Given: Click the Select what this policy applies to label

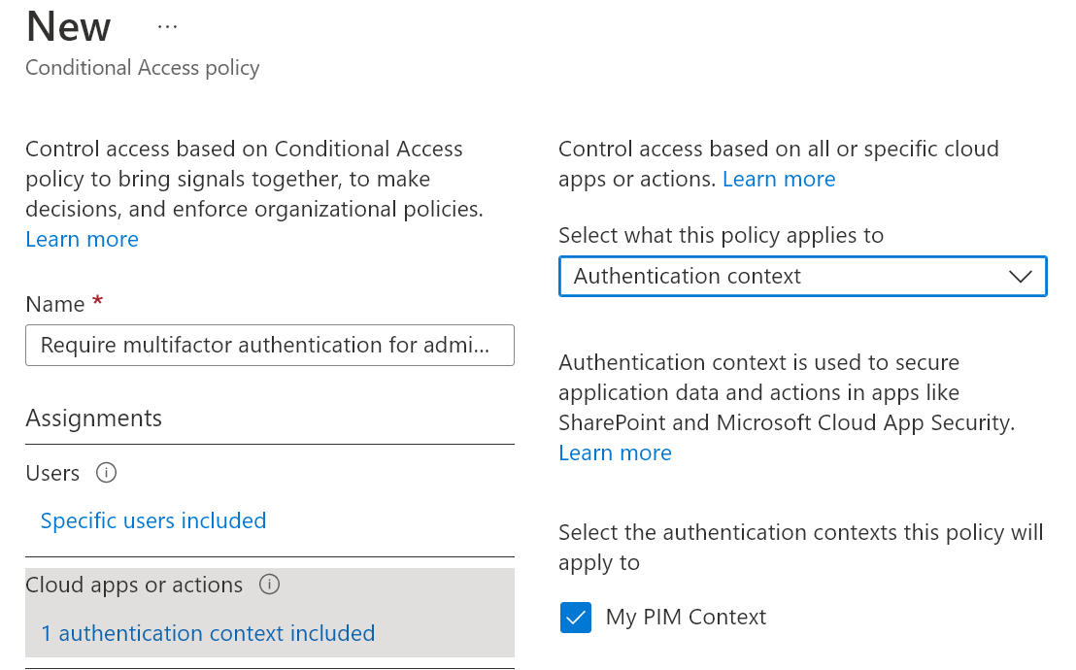Looking at the screenshot, I should [721, 236].
